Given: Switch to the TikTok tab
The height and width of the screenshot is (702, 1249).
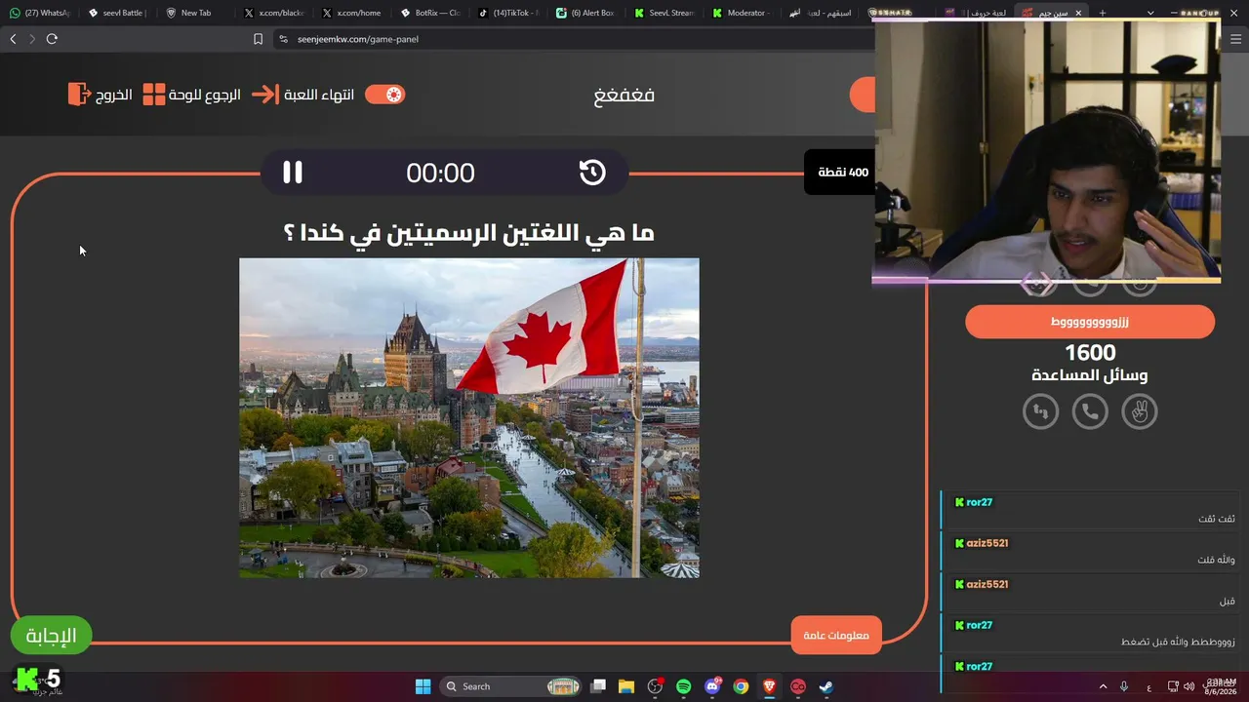Looking at the screenshot, I should (507, 13).
